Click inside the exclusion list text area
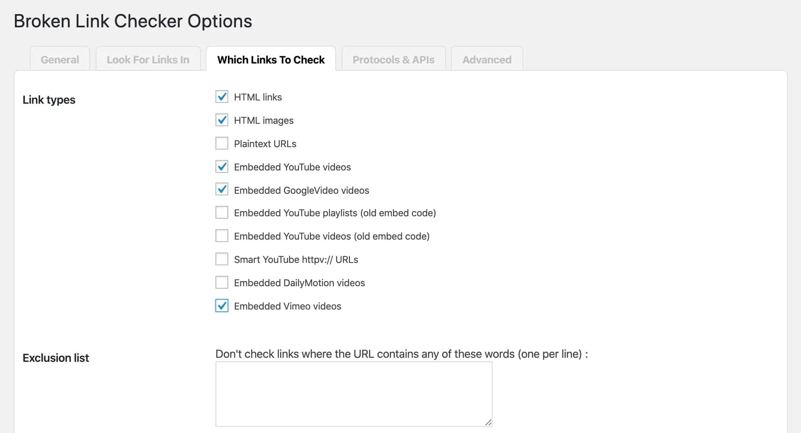Viewport: 801px width, 433px height. (354, 394)
